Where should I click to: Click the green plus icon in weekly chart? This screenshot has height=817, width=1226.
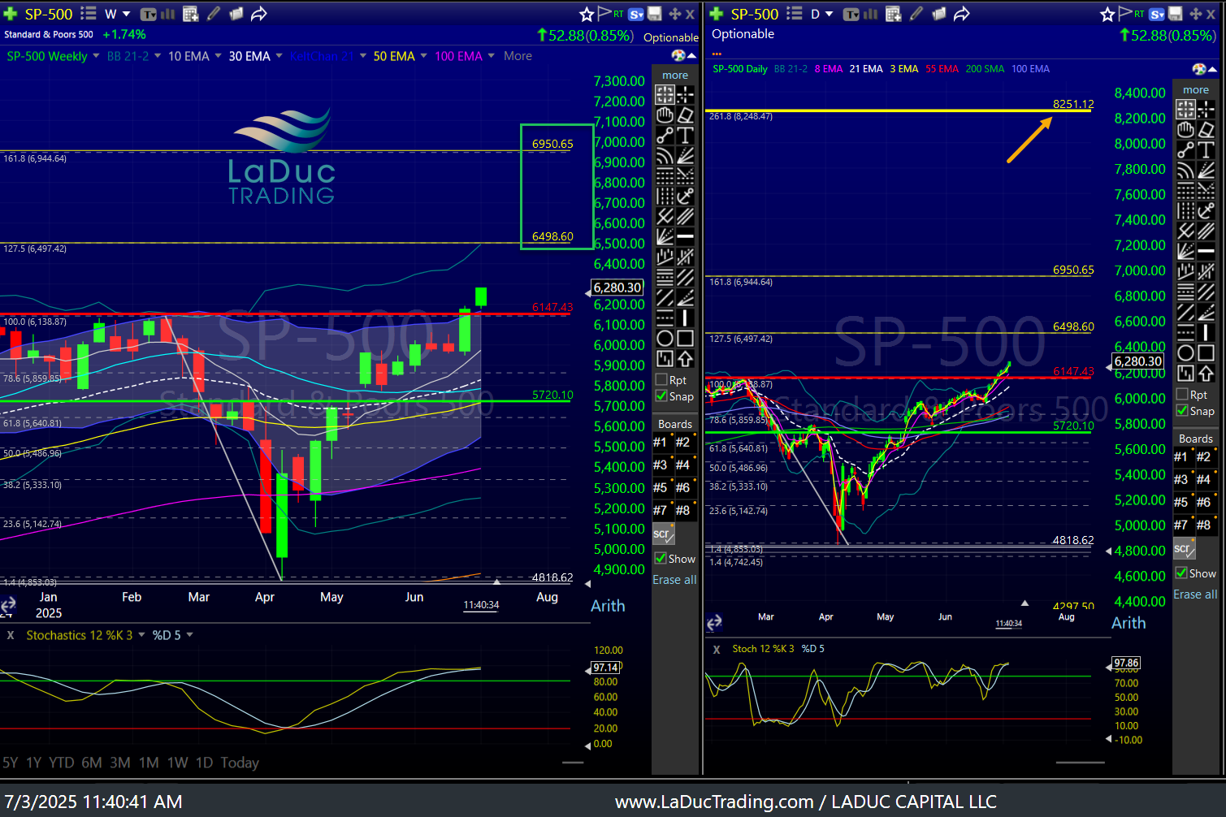(x=11, y=14)
